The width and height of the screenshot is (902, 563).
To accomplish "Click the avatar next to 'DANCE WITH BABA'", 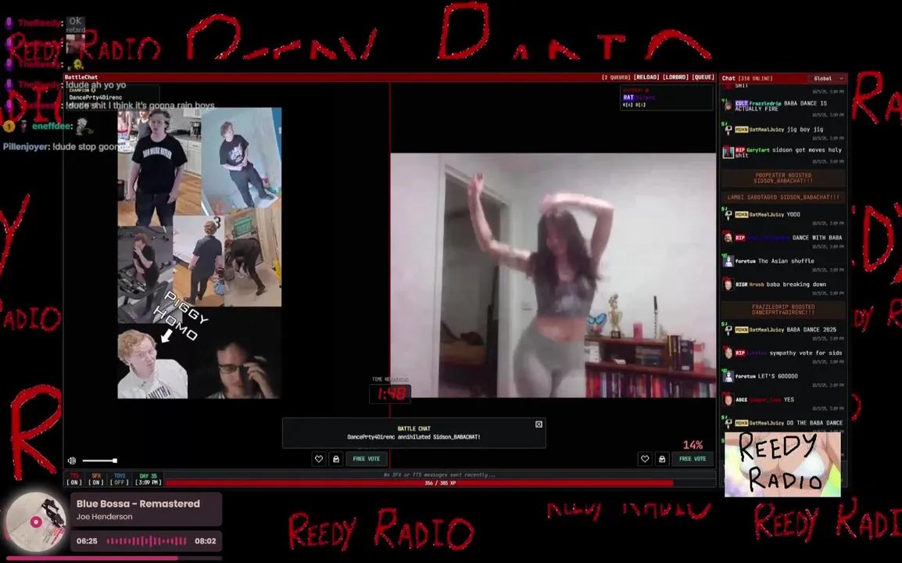I will (728, 238).
